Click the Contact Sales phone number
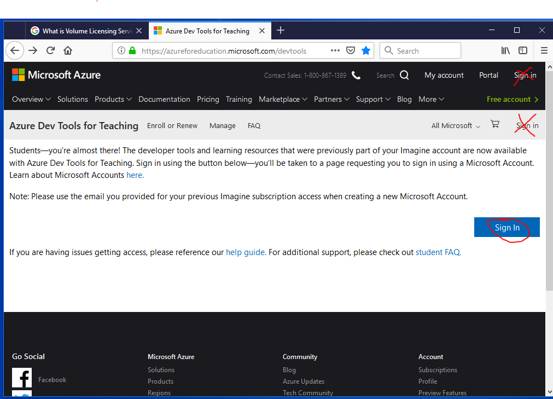Image resolution: width=553 pixels, height=399 pixels. tap(325, 75)
